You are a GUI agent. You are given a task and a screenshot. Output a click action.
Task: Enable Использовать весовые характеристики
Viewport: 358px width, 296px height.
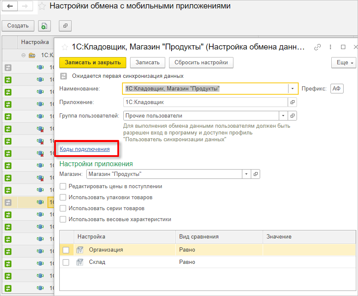point(63,219)
